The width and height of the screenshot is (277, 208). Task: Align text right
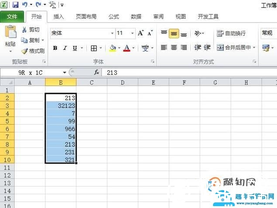point(184,48)
